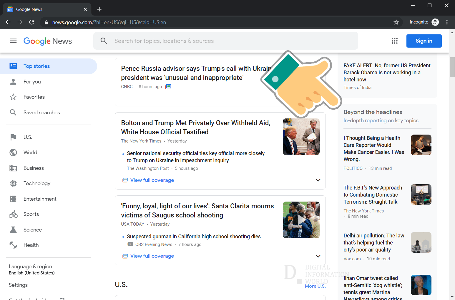The image size is (455, 300).
Task: Reload the Google News page
Action: coord(32,22)
